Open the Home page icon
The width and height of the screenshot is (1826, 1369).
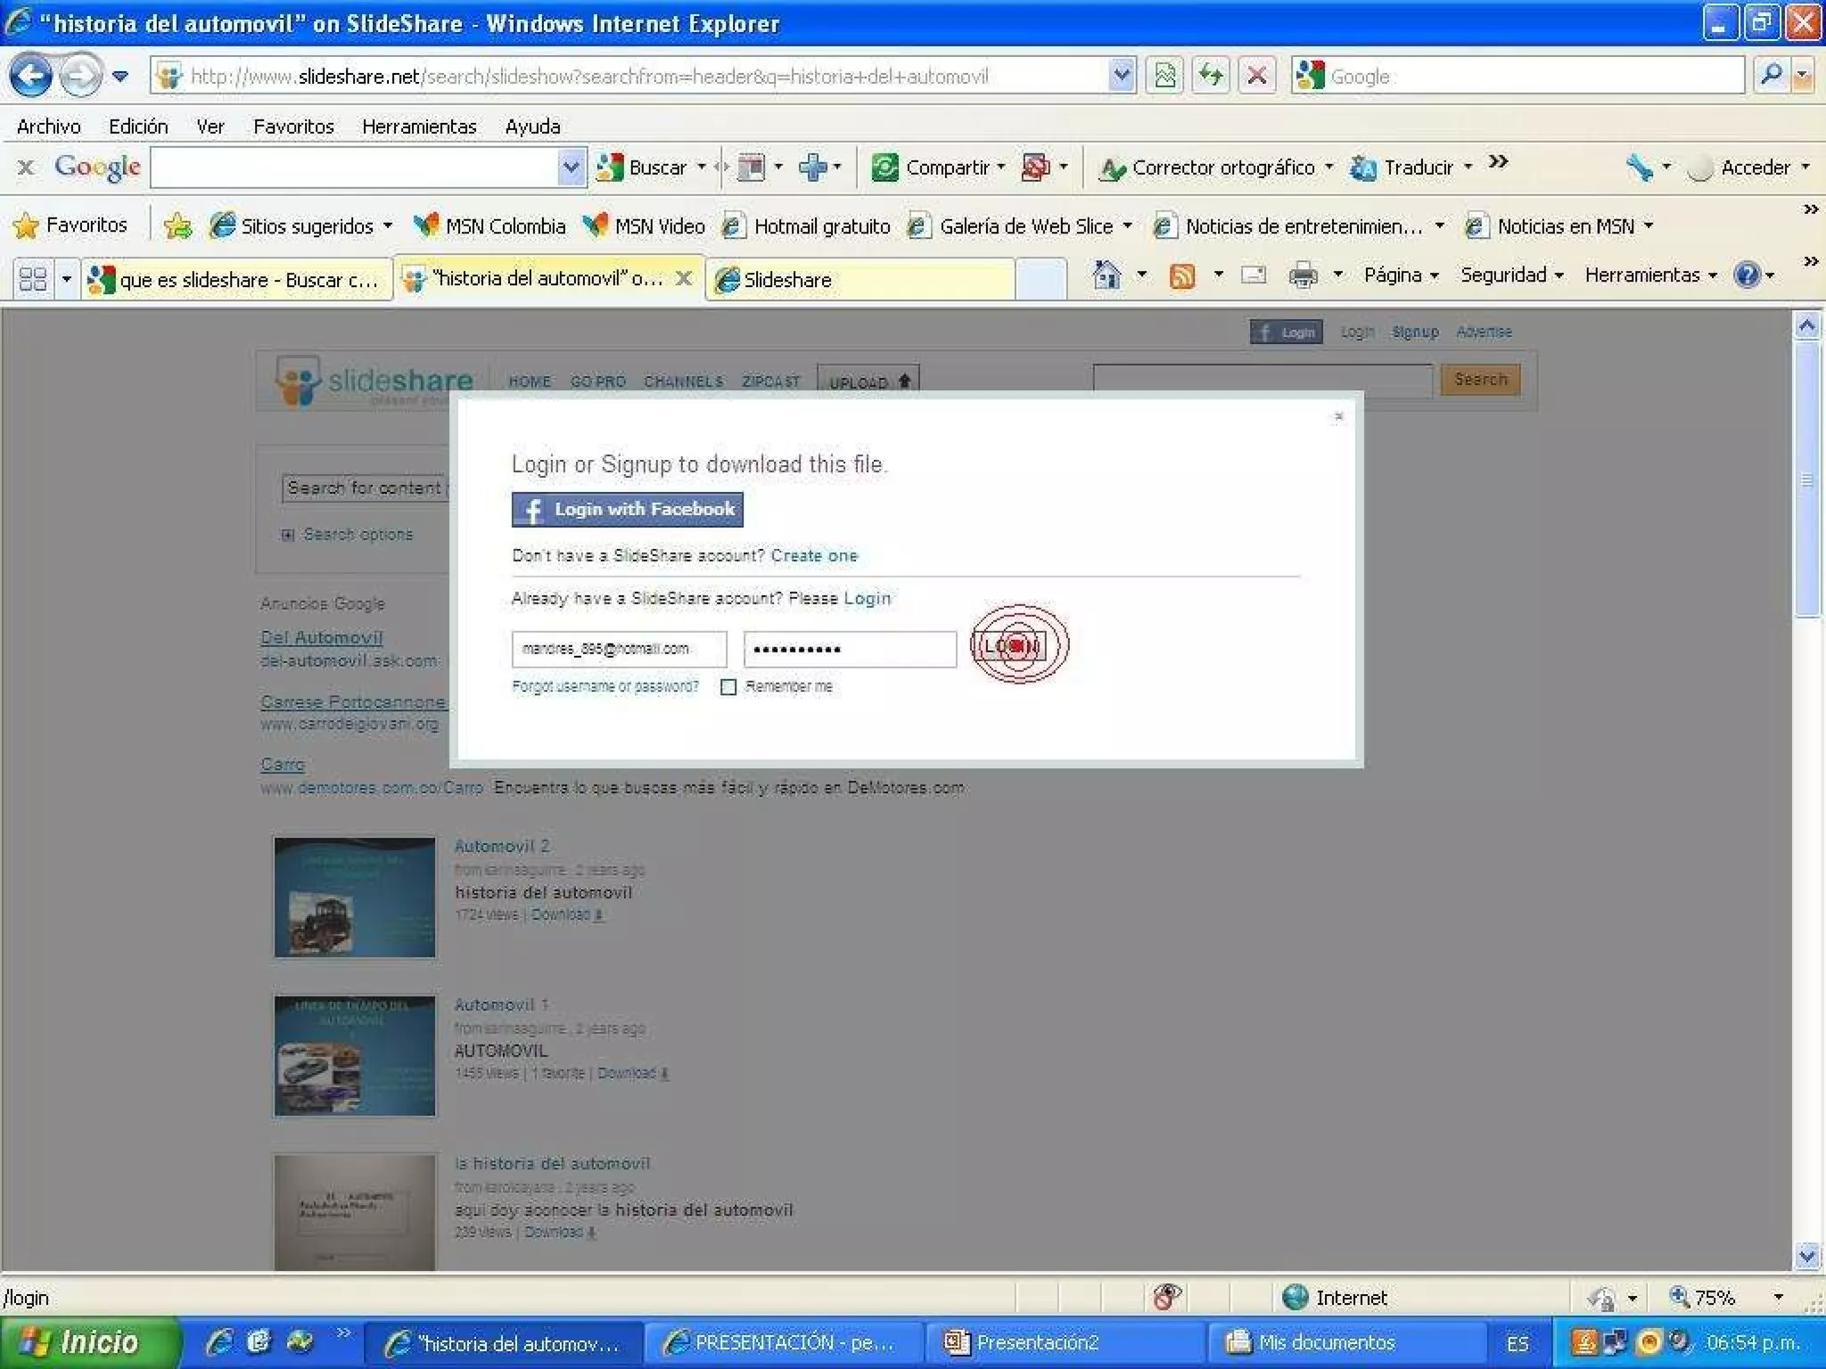(x=1106, y=275)
